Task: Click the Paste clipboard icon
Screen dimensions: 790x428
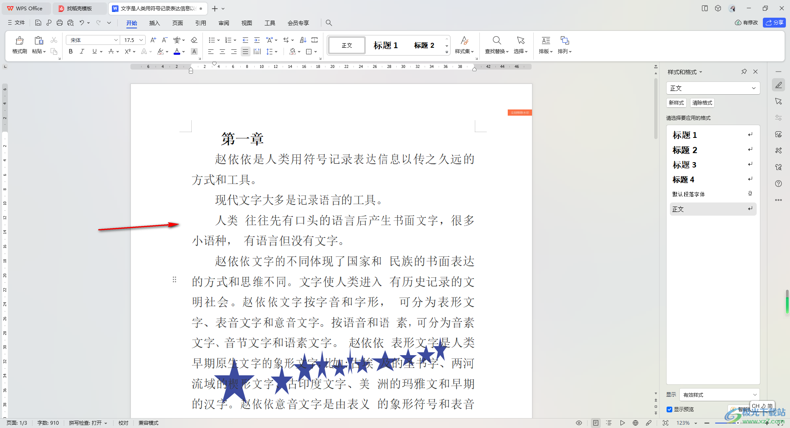Action: tap(39, 40)
